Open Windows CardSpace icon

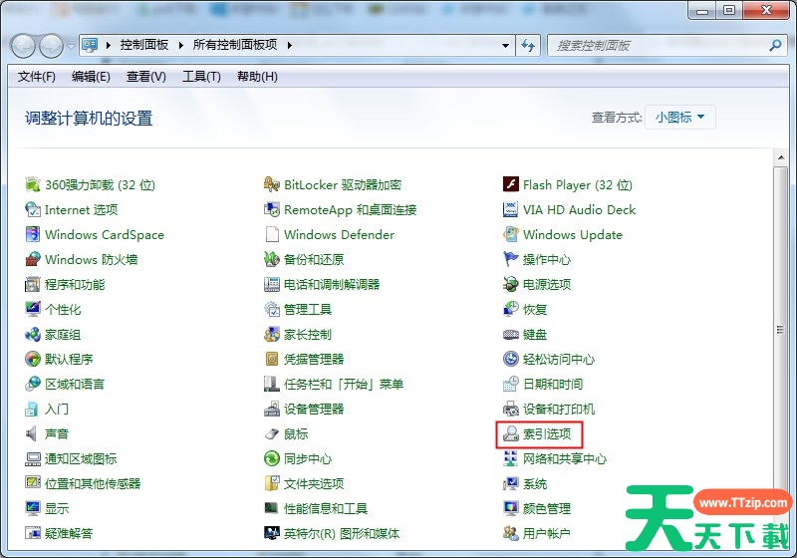click(x=33, y=234)
